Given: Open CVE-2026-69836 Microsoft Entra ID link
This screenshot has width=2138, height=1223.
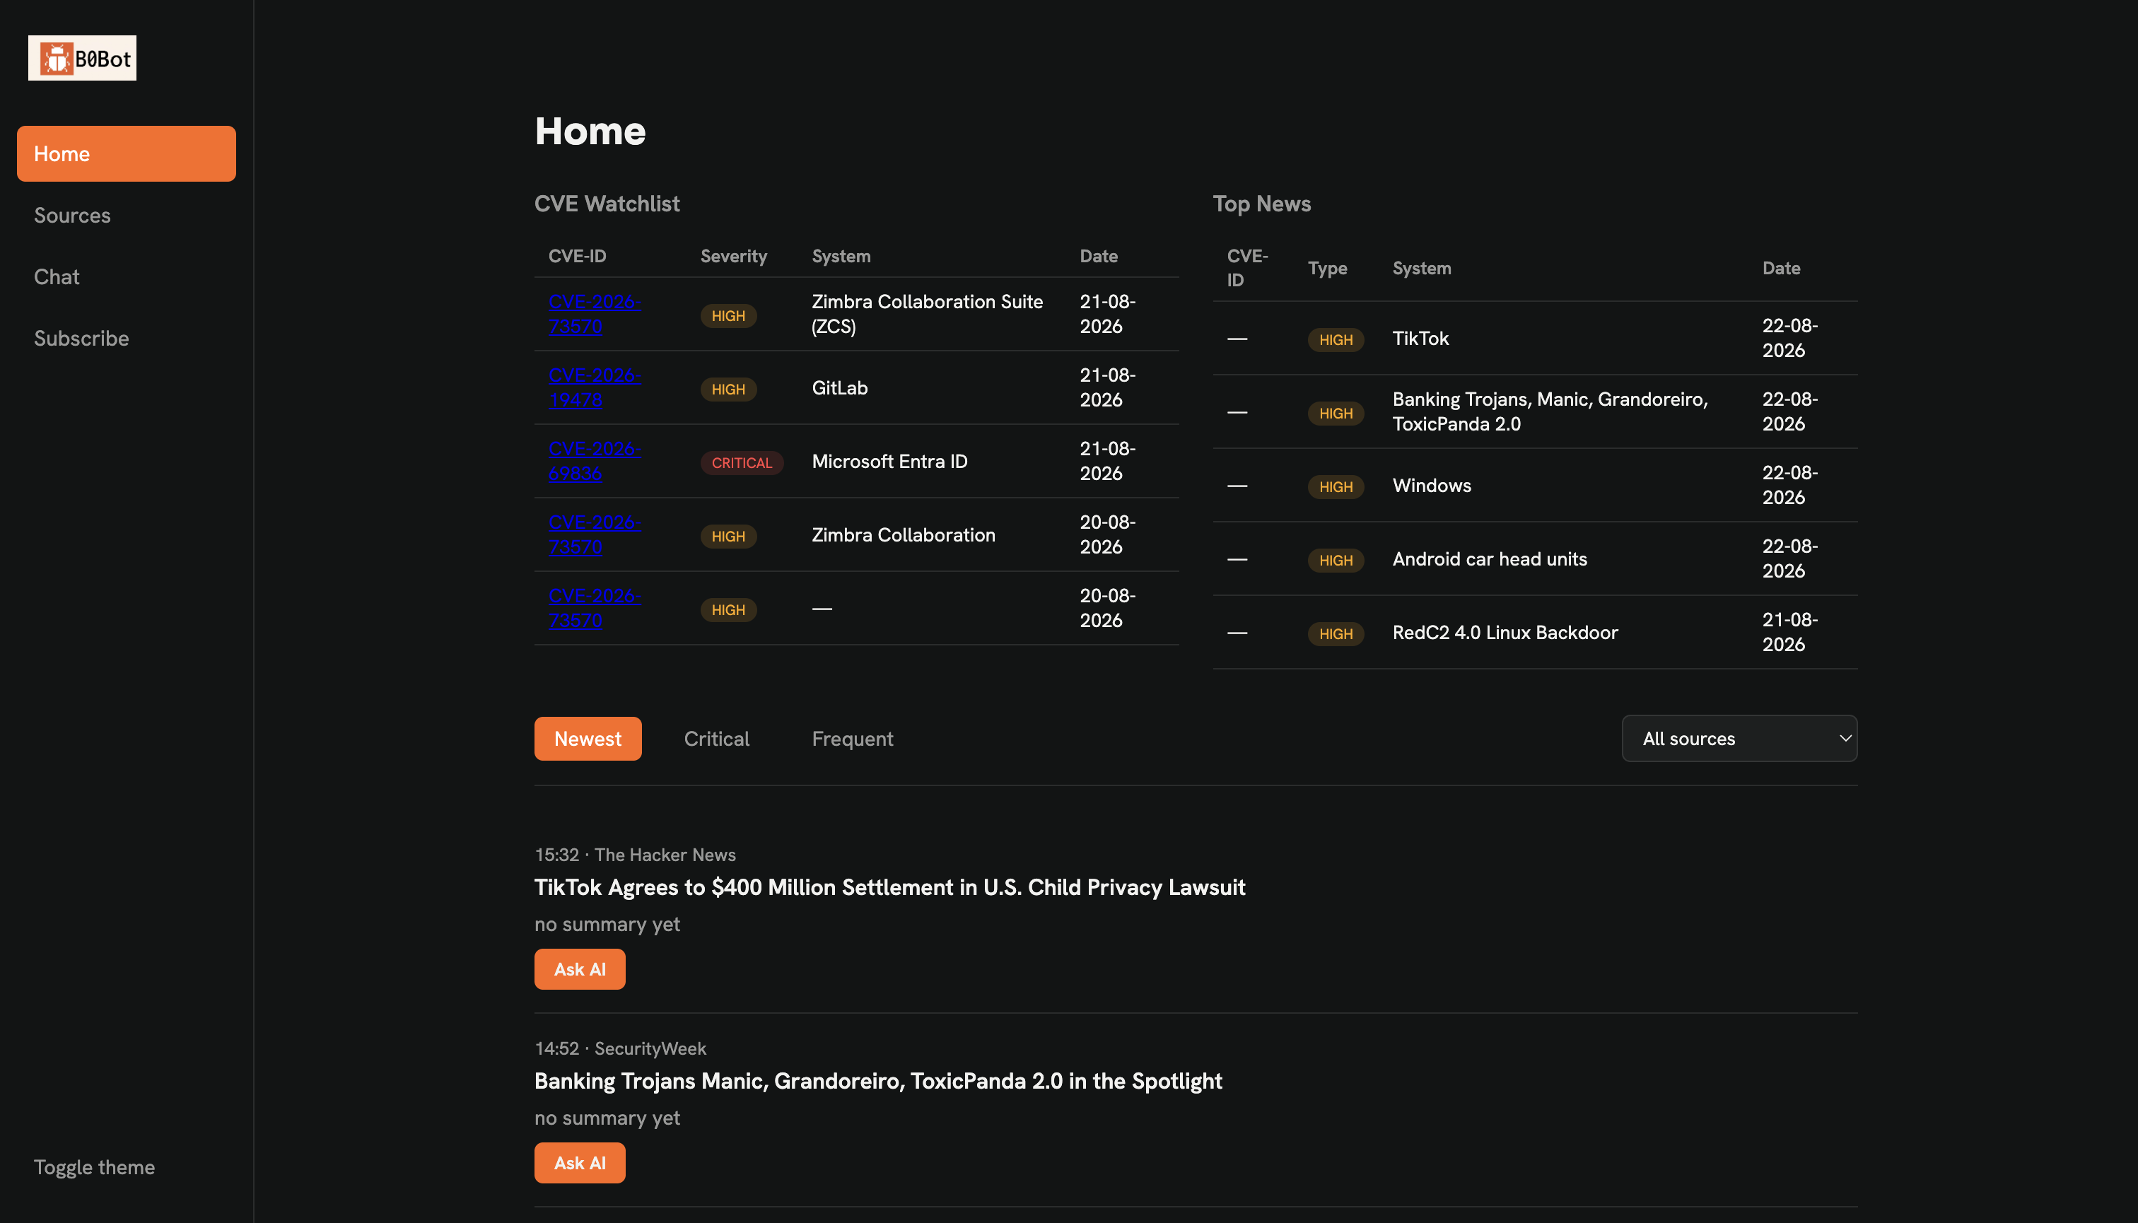Looking at the screenshot, I should [595, 460].
